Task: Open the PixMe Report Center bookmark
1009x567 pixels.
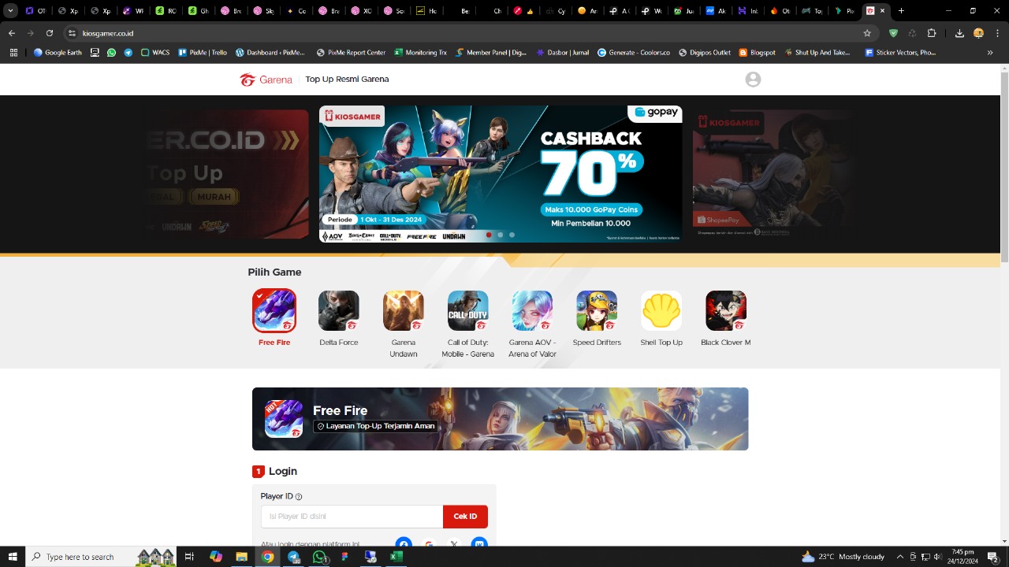Action: (x=351, y=53)
